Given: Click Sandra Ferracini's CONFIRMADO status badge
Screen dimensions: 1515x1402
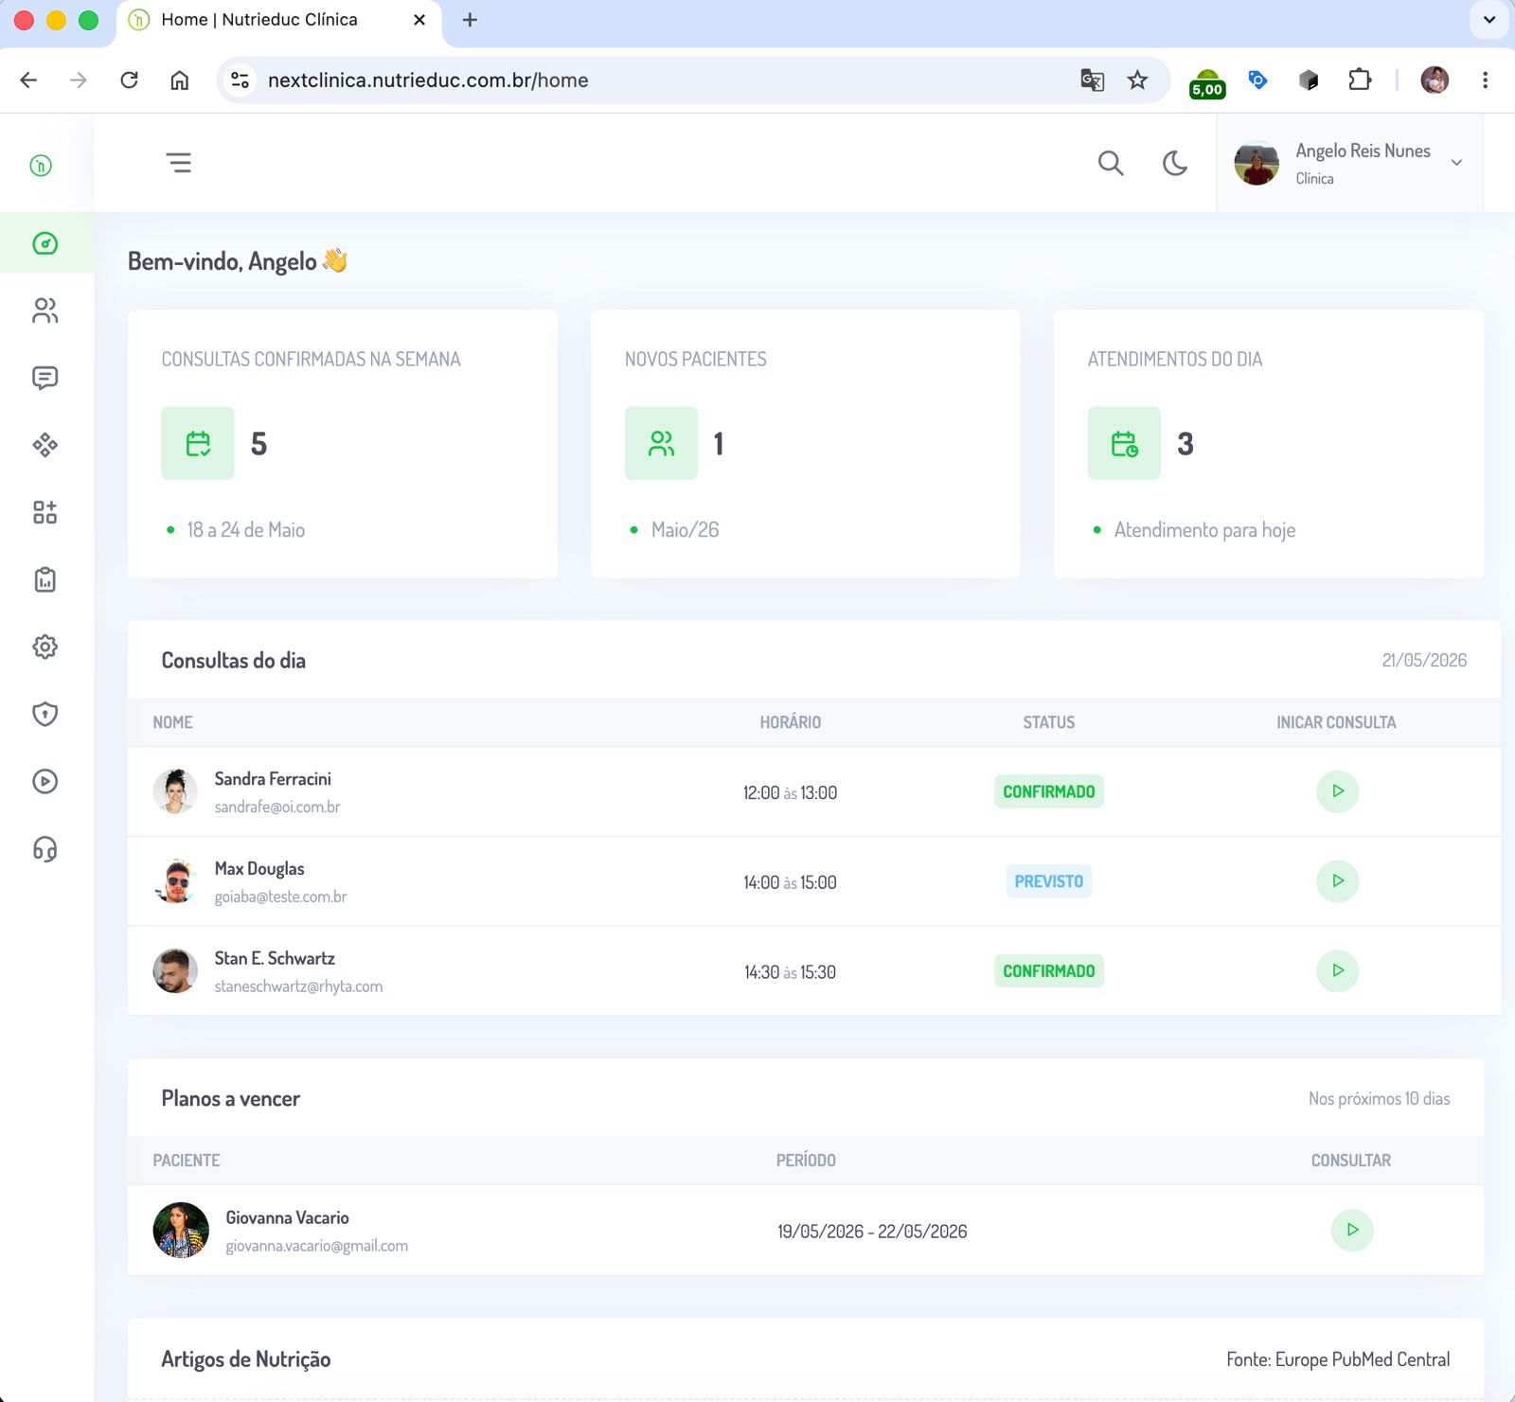Looking at the screenshot, I should pos(1048,791).
